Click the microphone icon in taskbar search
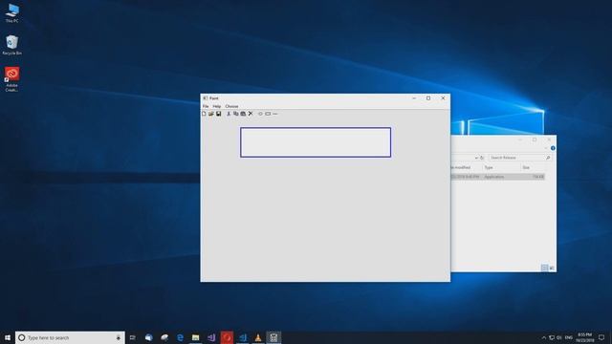The height and width of the screenshot is (344, 612). pyautogui.click(x=119, y=337)
